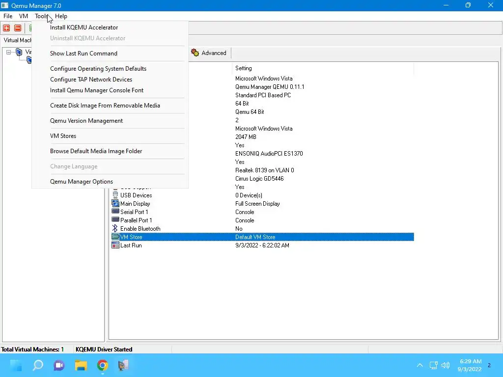Click the Last Run calendar icon
This screenshot has width=503, height=377.
pyautogui.click(x=115, y=245)
